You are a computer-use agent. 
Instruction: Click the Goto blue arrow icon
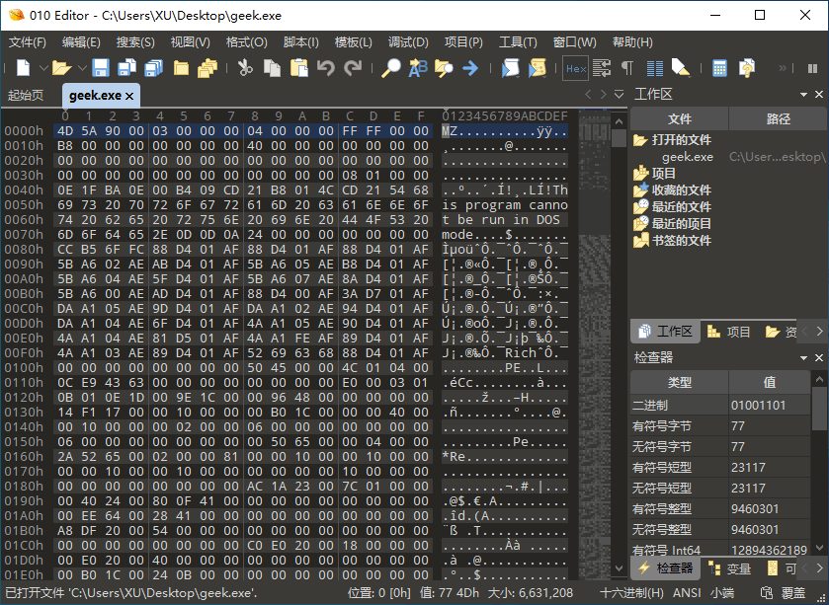coord(470,68)
